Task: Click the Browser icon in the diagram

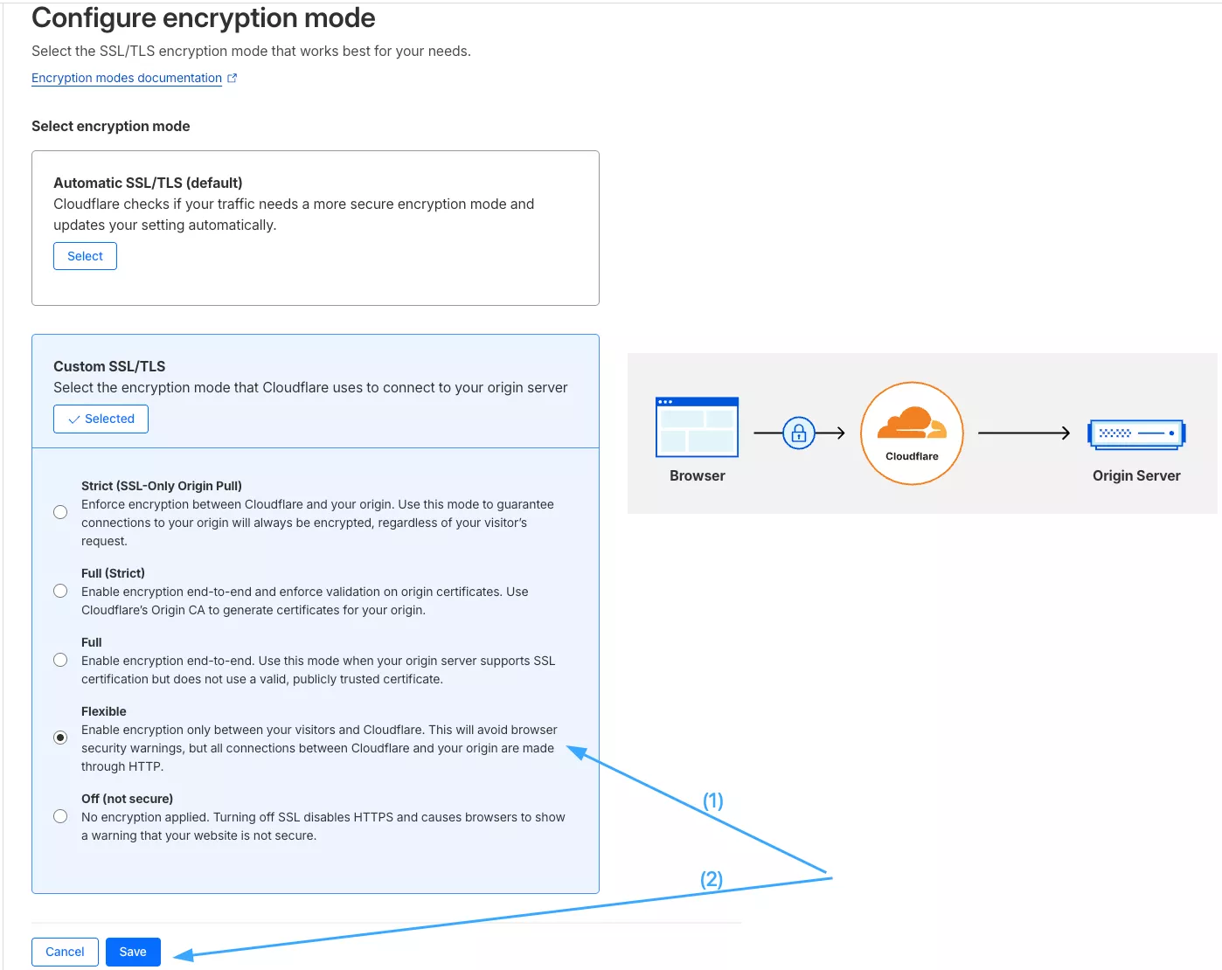Action: (697, 428)
